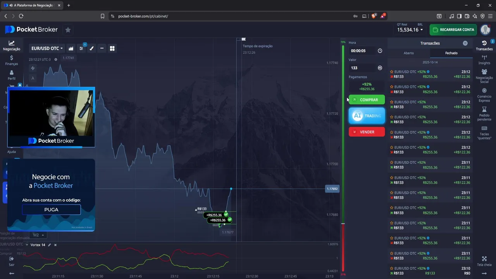
Task: Bookmark this page icon
Action: point(102,16)
